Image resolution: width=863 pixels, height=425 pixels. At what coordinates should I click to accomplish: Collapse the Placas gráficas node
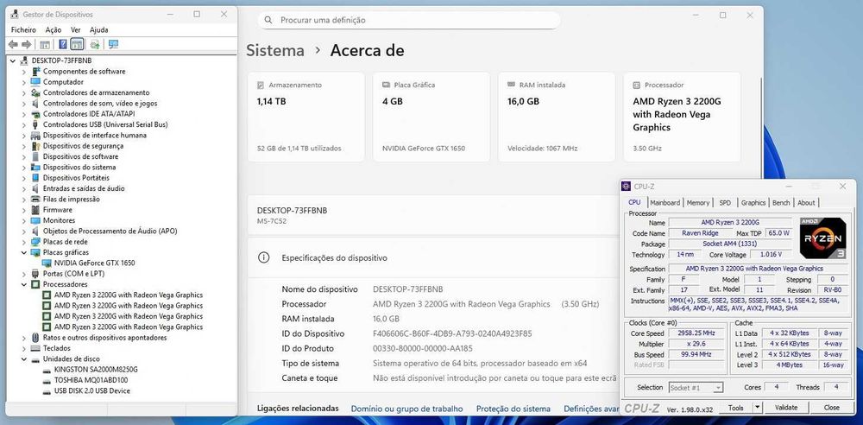tap(23, 252)
